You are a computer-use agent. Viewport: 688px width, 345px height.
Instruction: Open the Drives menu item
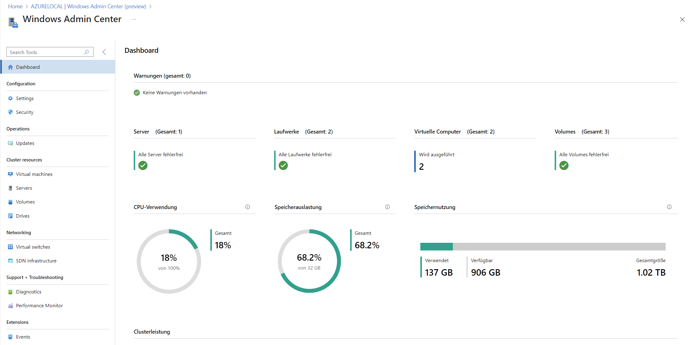click(58, 216)
